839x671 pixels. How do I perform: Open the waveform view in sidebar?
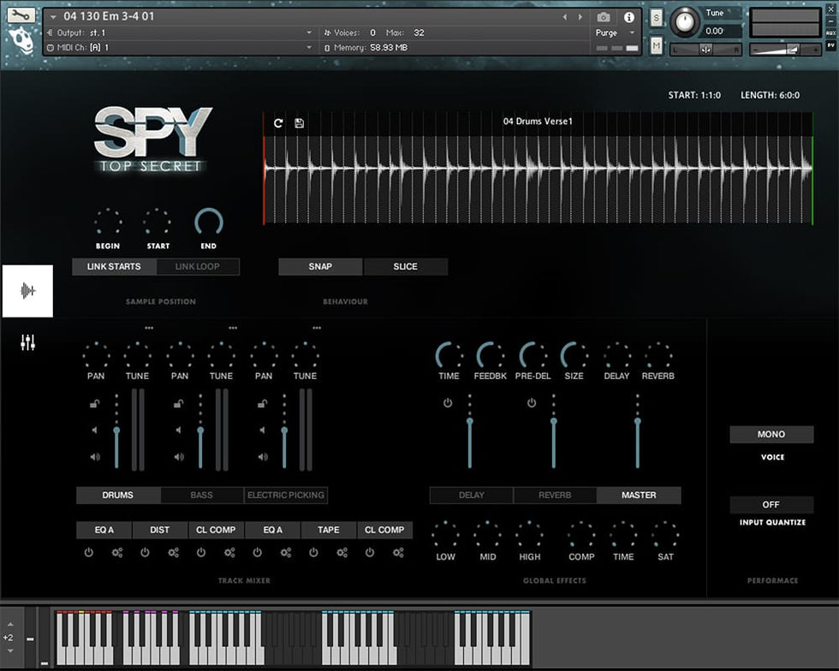point(28,291)
